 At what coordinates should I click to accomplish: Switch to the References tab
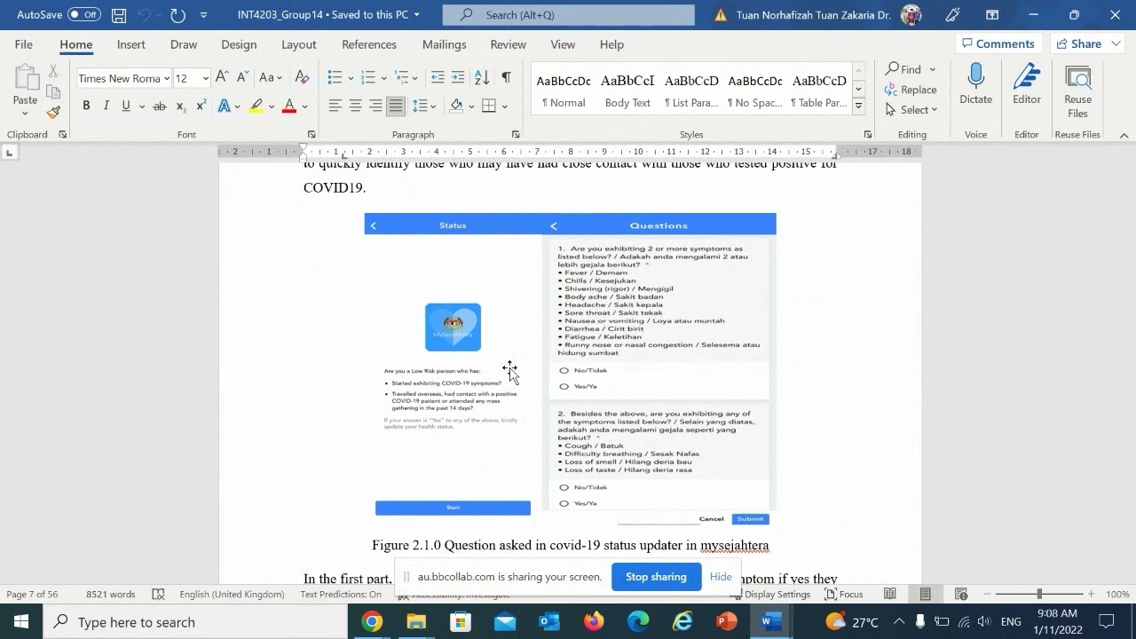click(369, 44)
